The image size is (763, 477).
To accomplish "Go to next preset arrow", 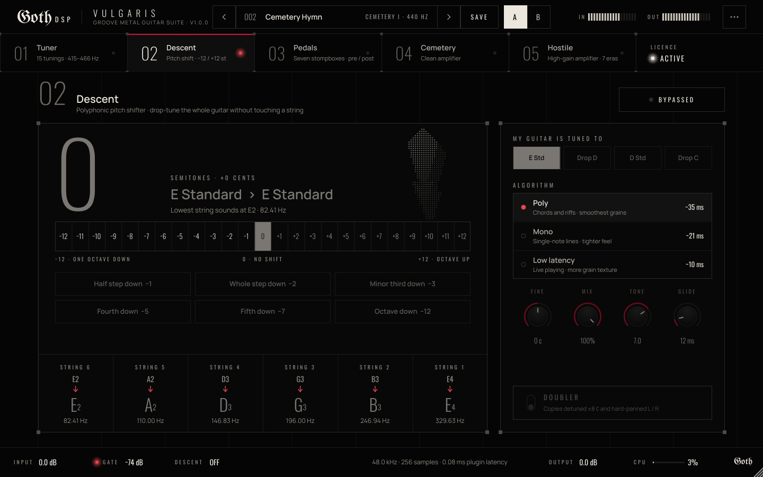I will pos(449,17).
